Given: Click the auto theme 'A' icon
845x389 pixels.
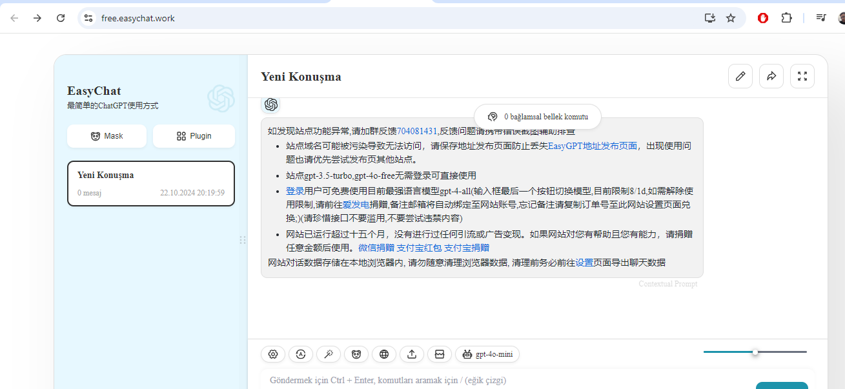Looking at the screenshot, I should tap(301, 354).
